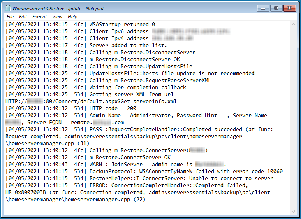Click the Notepad icon in title bar
This screenshot has width=301, height=219.
[x=8, y=8]
